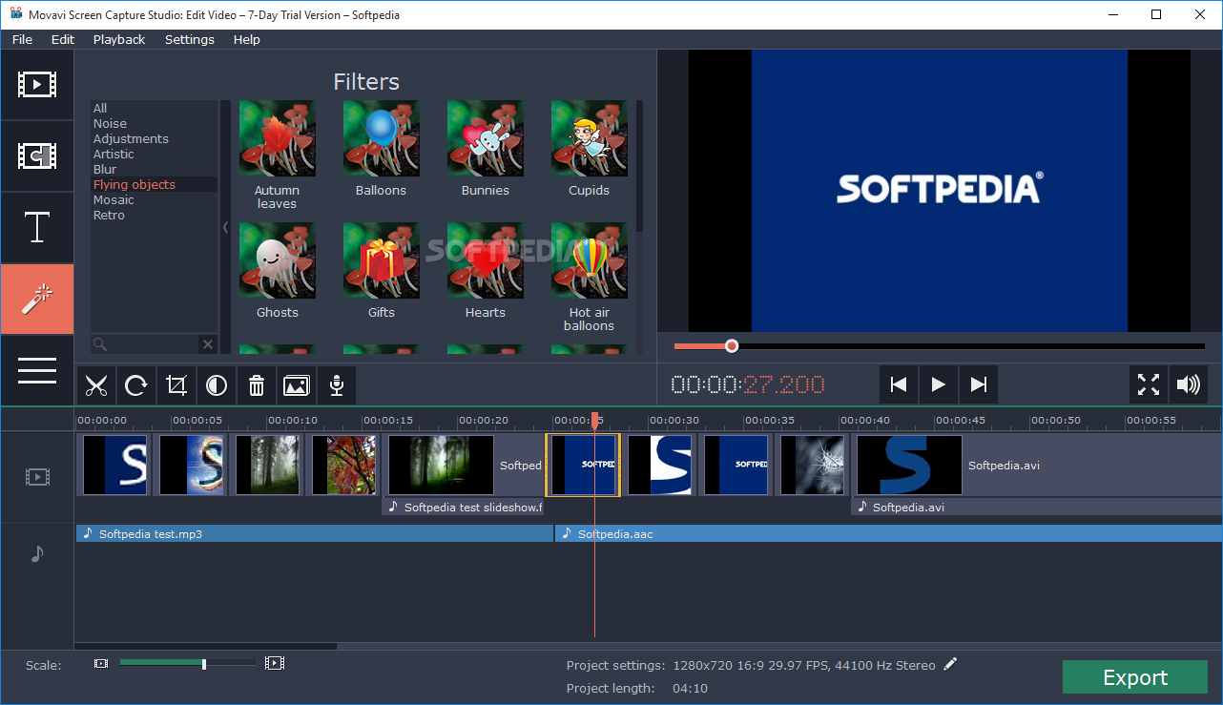Open the clip image properties icon

(x=297, y=385)
